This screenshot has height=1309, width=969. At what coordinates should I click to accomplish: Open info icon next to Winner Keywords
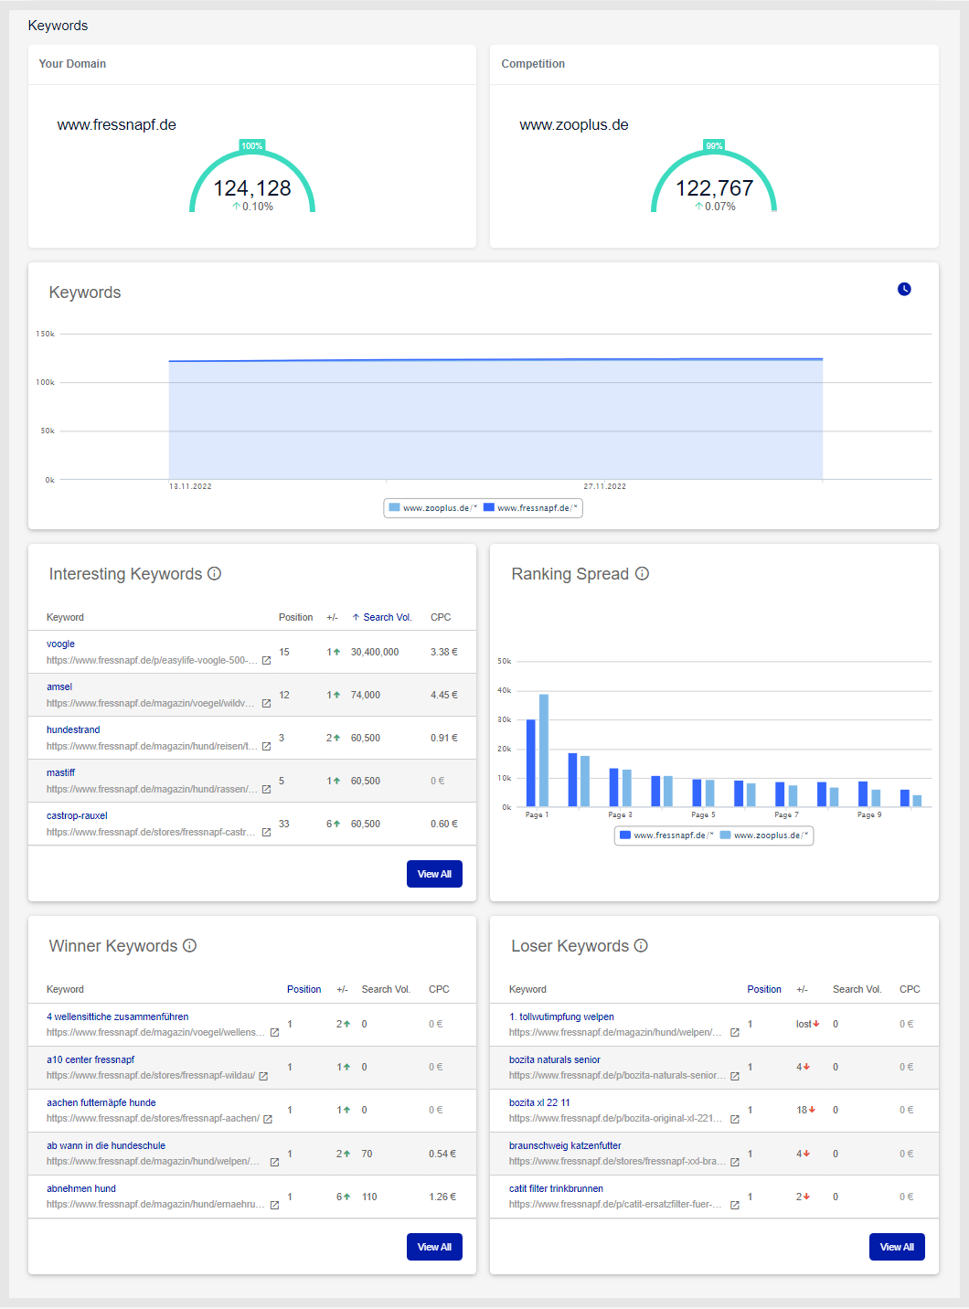pyautogui.click(x=189, y=945)
